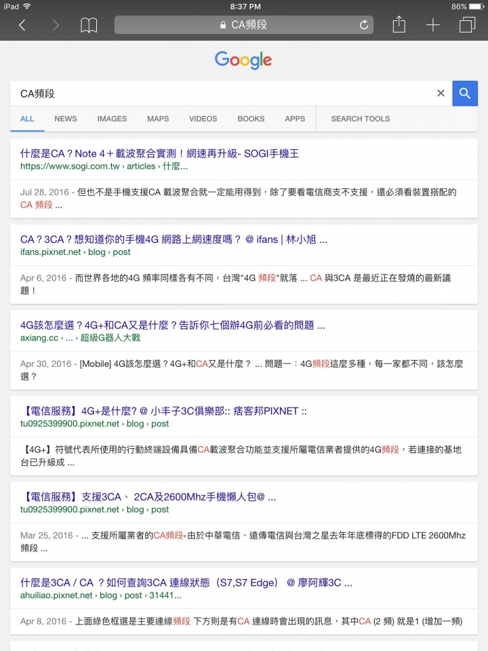Open the 支援3CA 2600Mhz手機懶人包 result
This screenshot has height=651, width=488.
148,497
